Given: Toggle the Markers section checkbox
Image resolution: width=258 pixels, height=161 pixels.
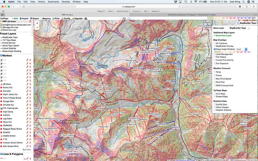Looking at the screenshot, I should 1,56.
